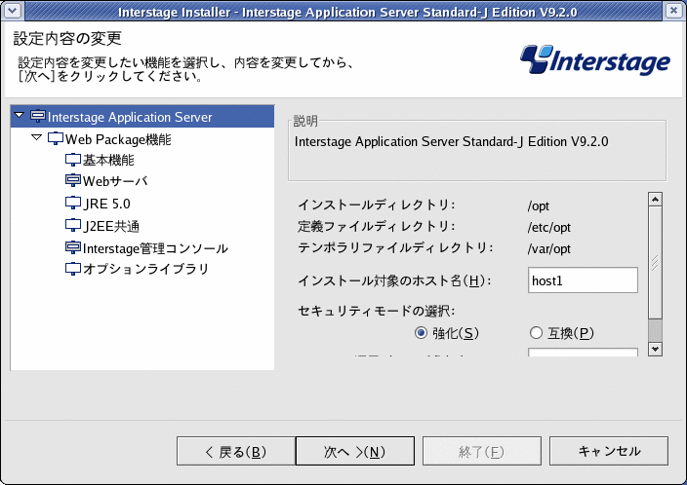The width and height of the screenshot is (687, 485).
Task: Click the settings scrollbar down arrow
Action: click(655, 349)
